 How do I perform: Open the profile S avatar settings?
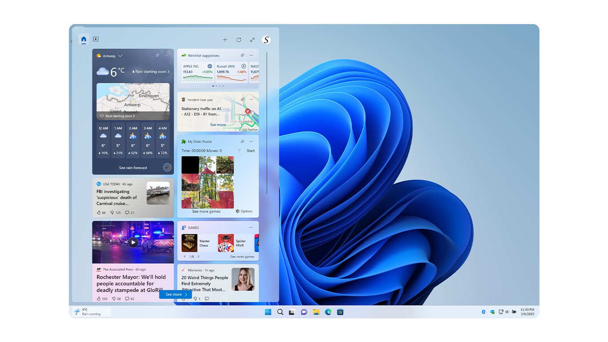[x=266, y=40]
